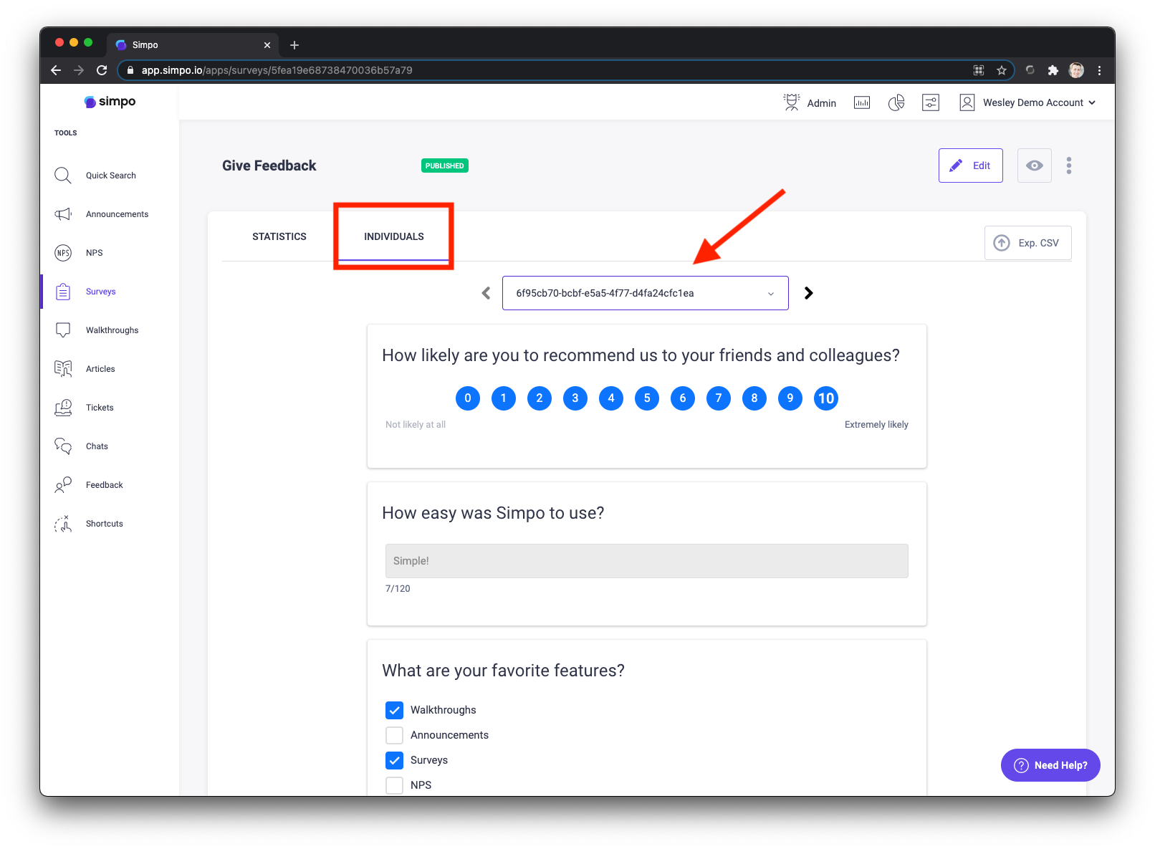Bookmark this page with the star

(x=1002, y=70)
